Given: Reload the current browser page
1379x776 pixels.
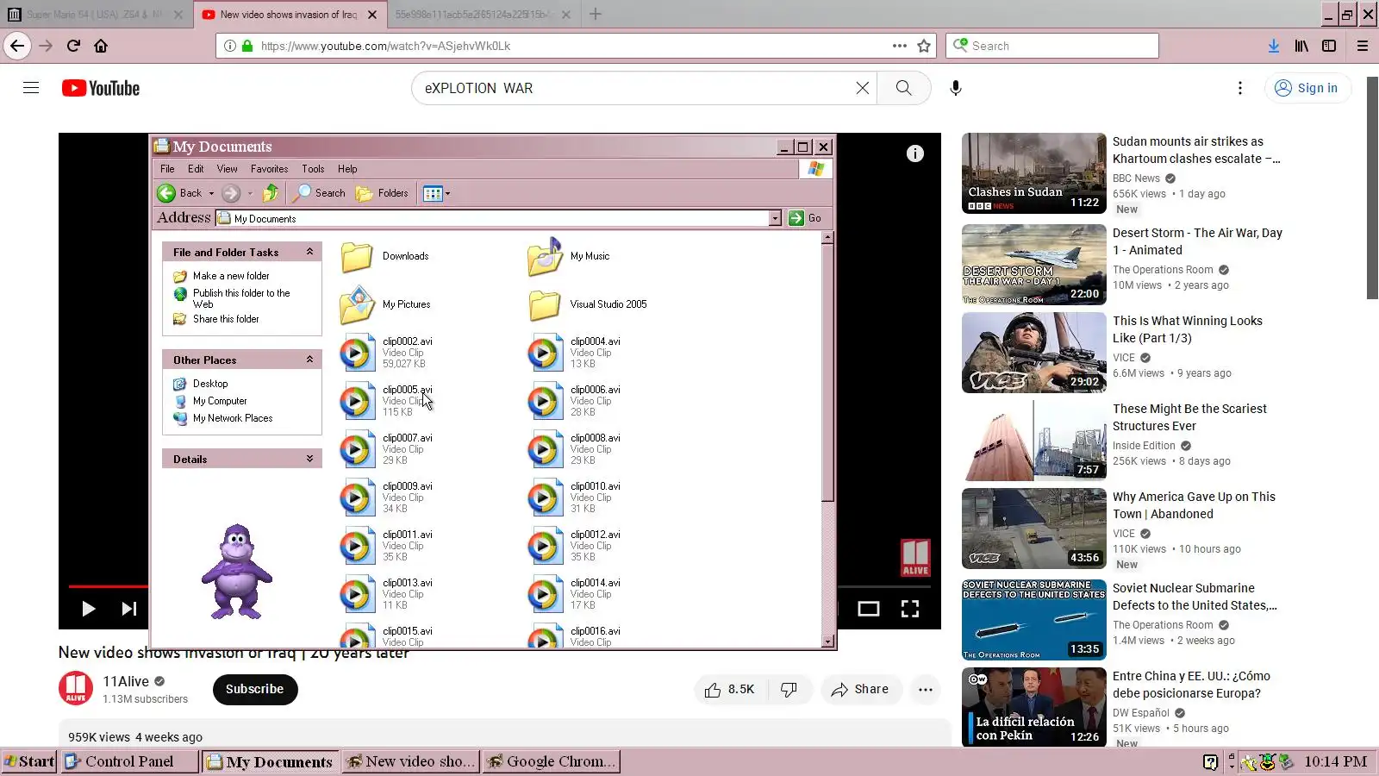Looking at the screenshot, I should coord(74,46).
